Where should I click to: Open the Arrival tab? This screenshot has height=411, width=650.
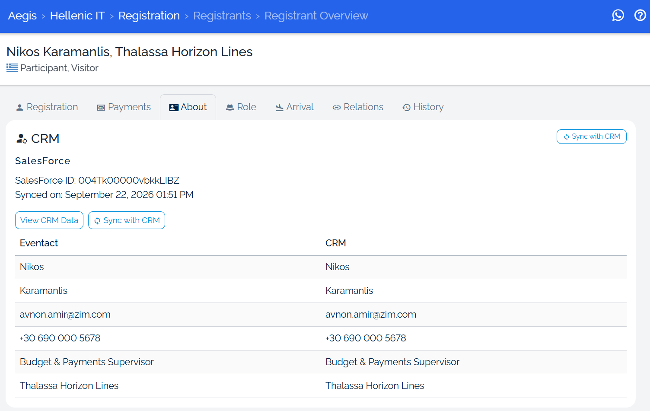coord(295,107)
